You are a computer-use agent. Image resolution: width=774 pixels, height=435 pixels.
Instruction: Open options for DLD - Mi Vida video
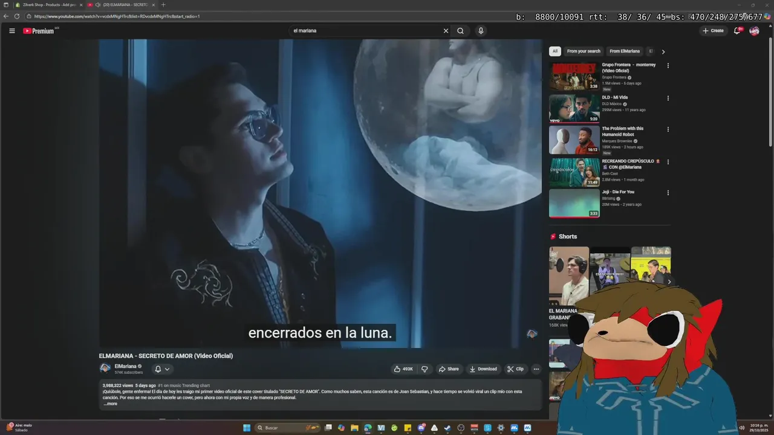(668, 98)
